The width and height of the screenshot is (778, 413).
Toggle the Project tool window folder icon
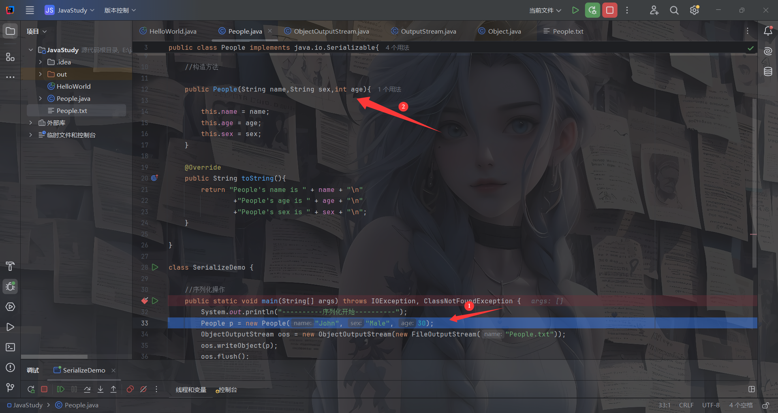11,31
